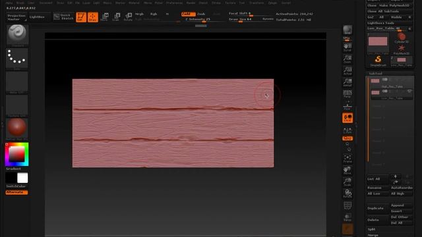Select the SimpleBrush tool icon
The height and width of the screenshot is (237, 422).
tap(378, 61)
